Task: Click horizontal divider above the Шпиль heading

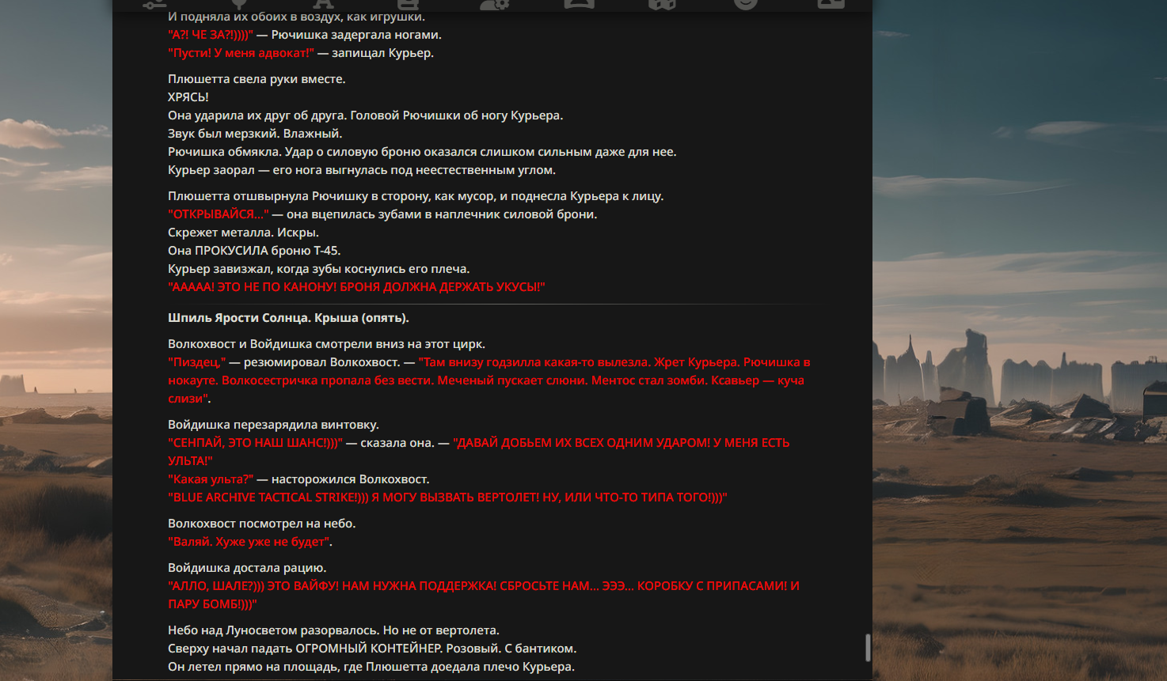Action: point(492,304)
